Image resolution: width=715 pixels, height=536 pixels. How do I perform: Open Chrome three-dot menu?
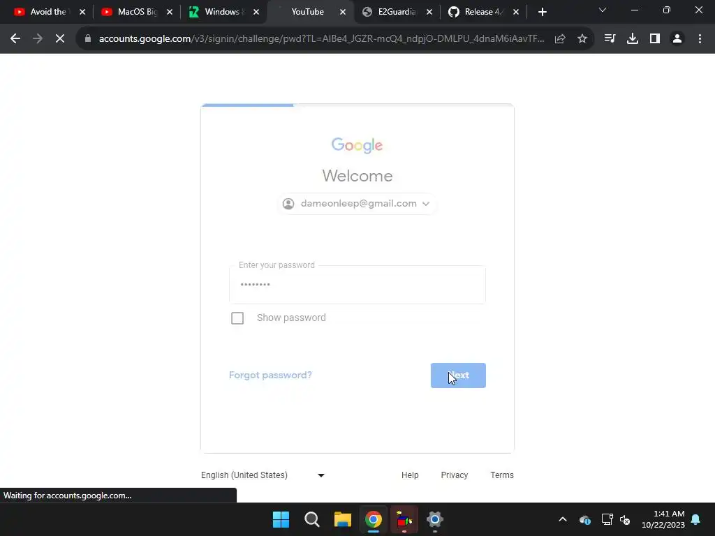(700, 39)
